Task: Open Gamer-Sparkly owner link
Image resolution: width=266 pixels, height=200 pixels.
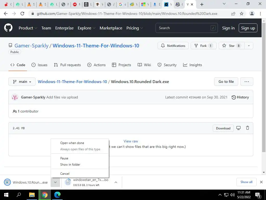Action: coord(31,46)
